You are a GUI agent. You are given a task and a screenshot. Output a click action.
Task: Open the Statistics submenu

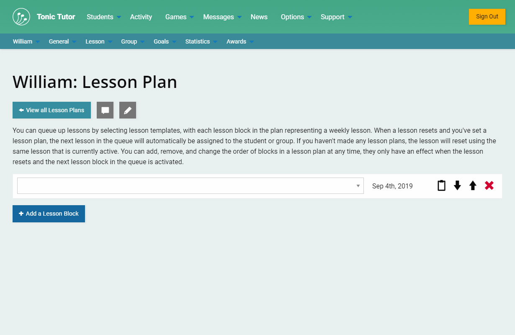pyautogui.click(x=201, y=41)
